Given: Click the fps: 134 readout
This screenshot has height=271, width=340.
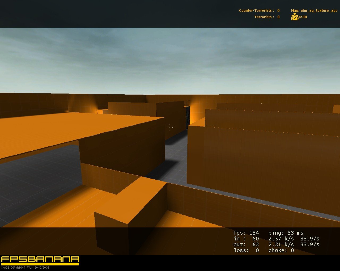Looking at the screenshot, I should [x=246, y=233].
